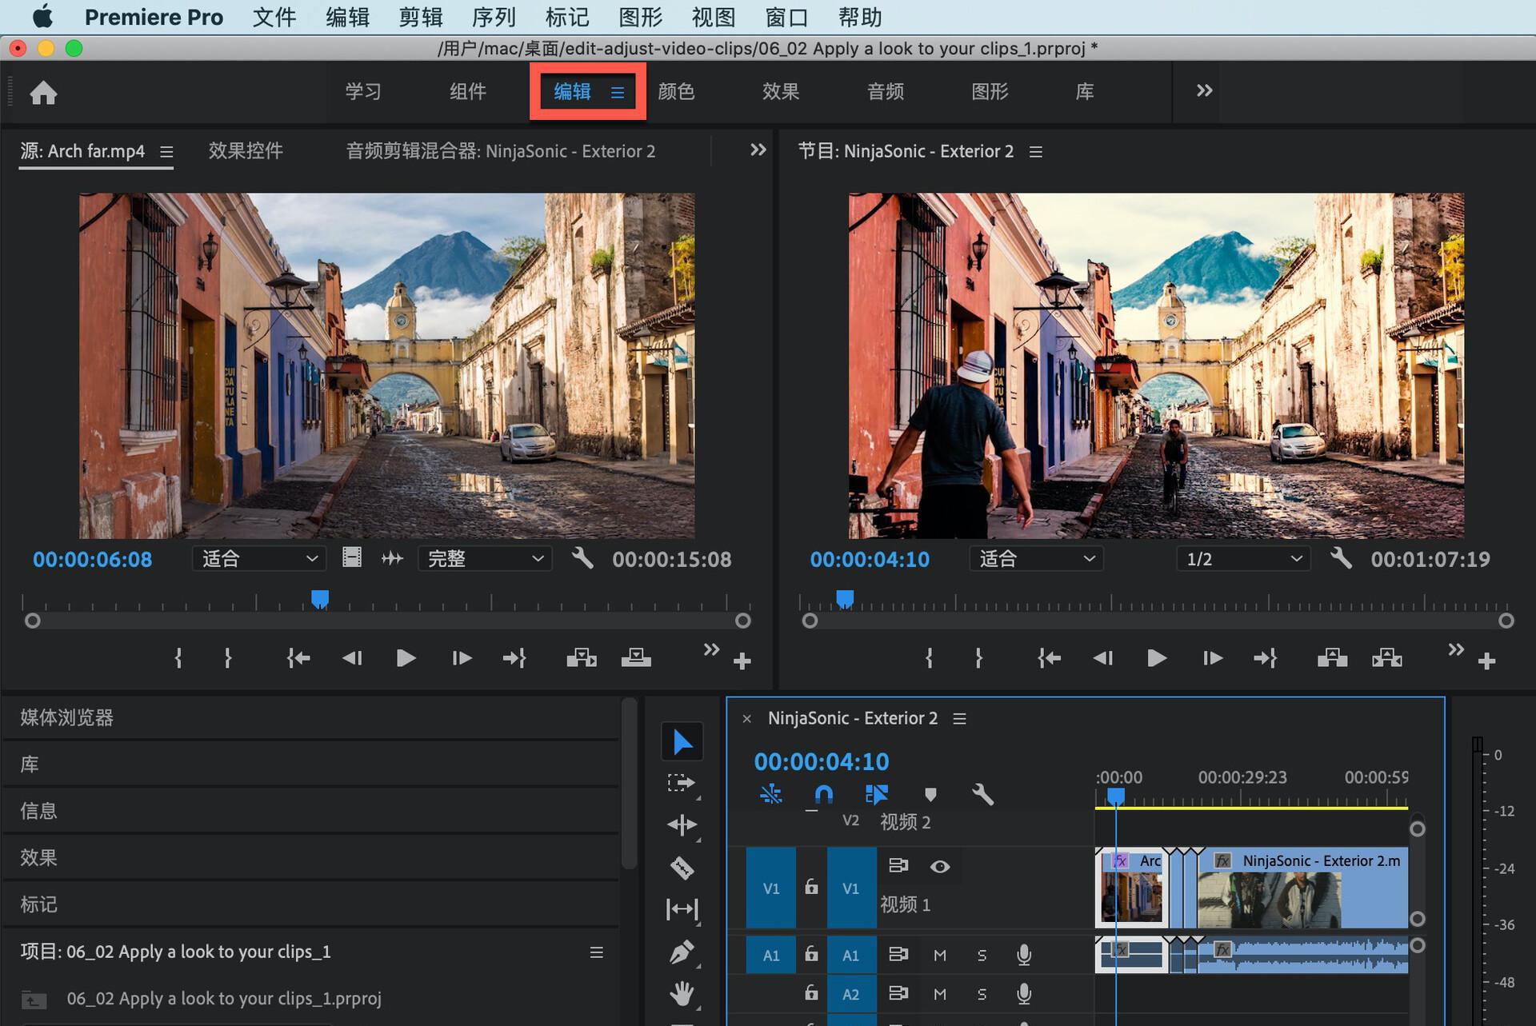1536x1026 pixels.
Task: Click Source monitor playhead marker
Action: point(319,599)
